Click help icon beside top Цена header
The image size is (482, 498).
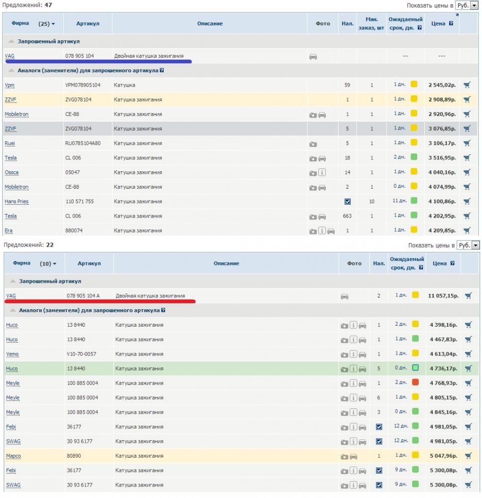[451, 23]
